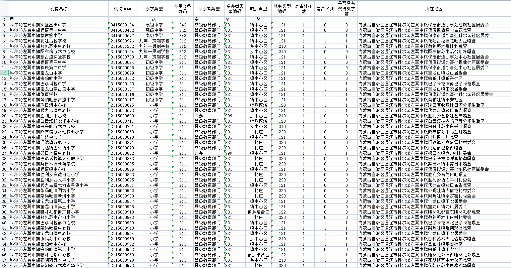
Task: Select the row 12 header number
Action: (x=4, y=73)
